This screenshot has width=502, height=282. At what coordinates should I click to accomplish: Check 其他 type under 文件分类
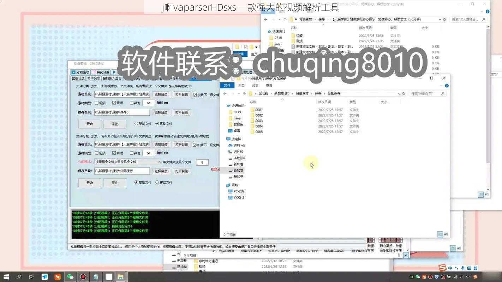pyautogui.click(x=131, y=103)
